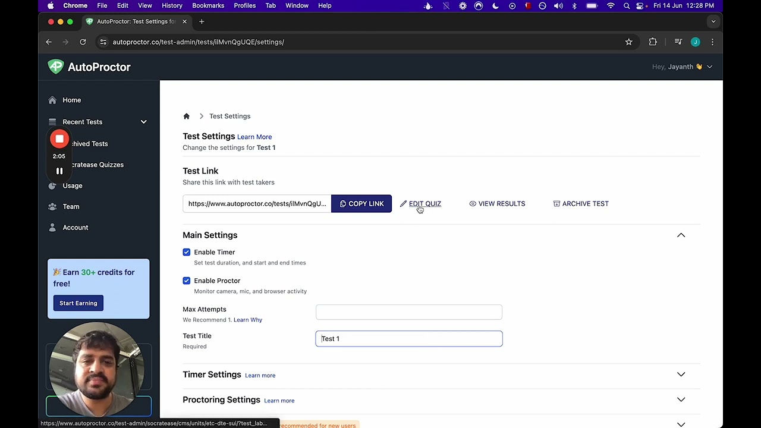This screenshot has width=761, height=428.
Task: View site information icon in address bar
Action: 103,42
